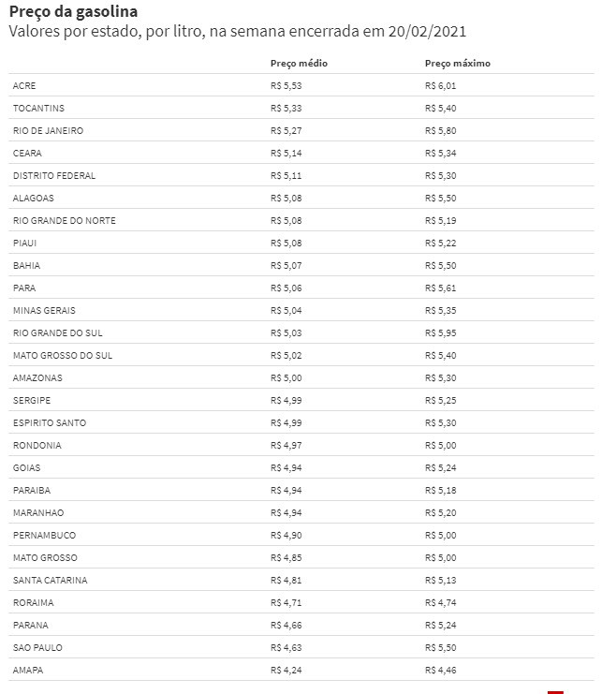Click the CEARA average price R$ 5,14
Screen dimensions: 602x694
pos(286,154)
